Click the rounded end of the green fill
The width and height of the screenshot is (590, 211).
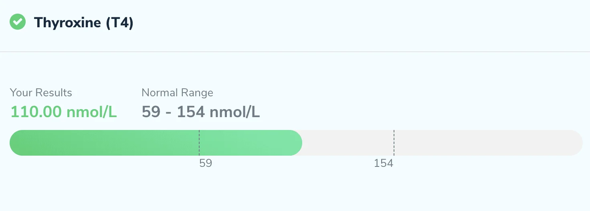(296, 143)
